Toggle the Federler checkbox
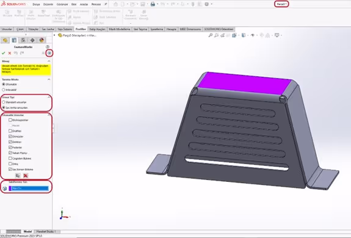 coord(10,148)
